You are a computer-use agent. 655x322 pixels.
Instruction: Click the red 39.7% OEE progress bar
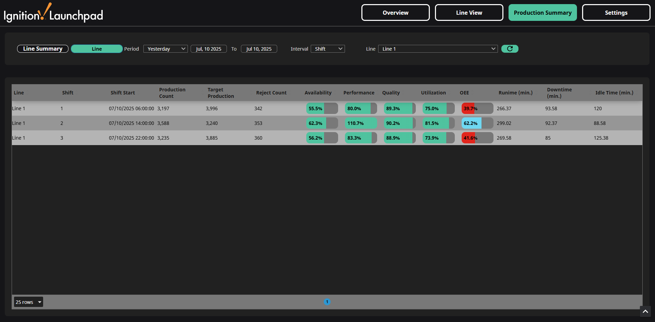(477, 108)
